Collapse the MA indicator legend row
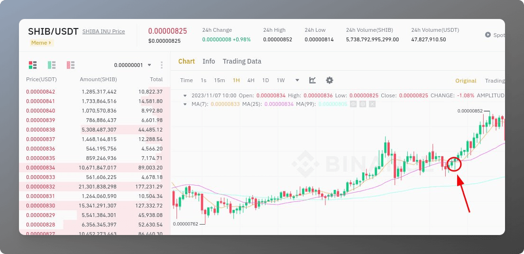The height and width of the screenshot is (254, 524). (185, 104)
